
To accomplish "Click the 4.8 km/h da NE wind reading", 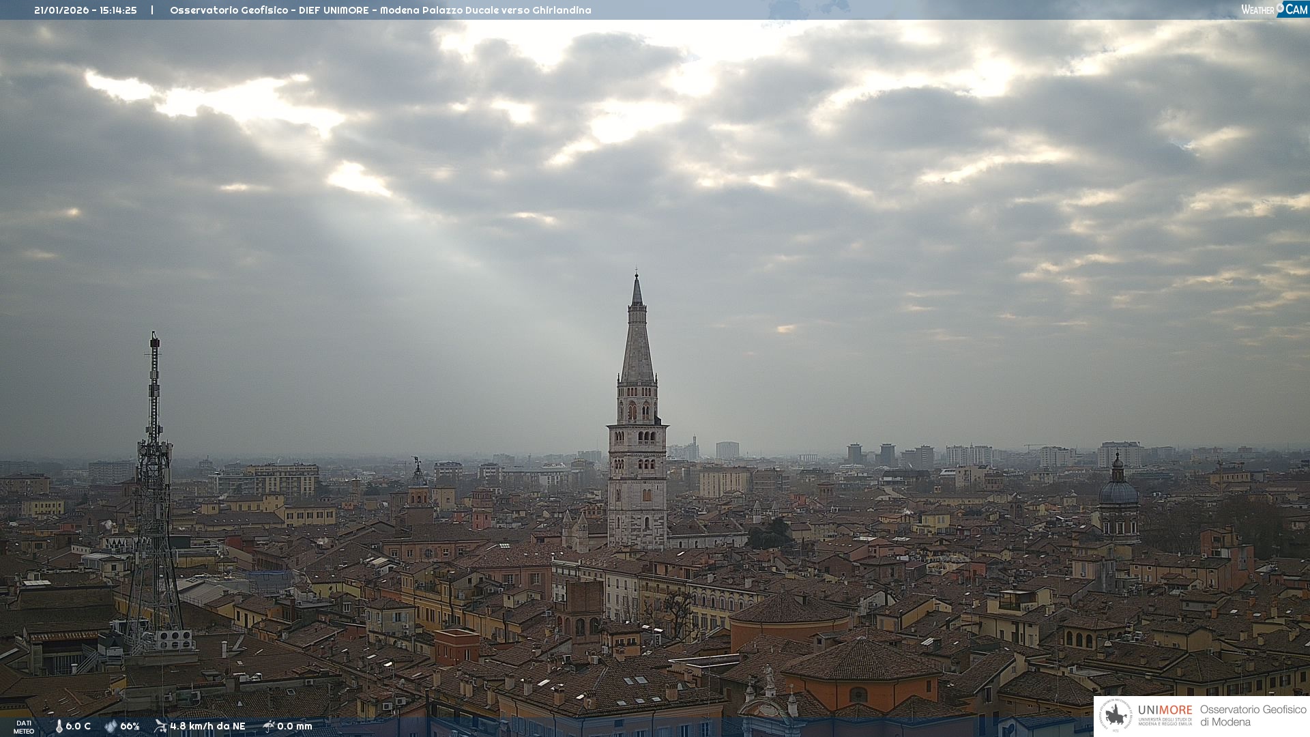I will 207,726.
